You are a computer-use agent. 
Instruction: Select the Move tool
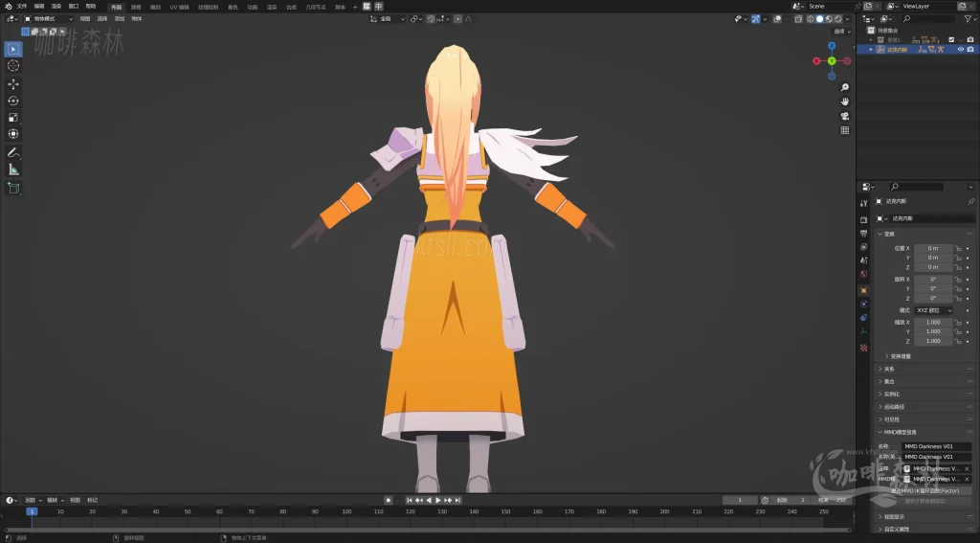tap(13, 84)
